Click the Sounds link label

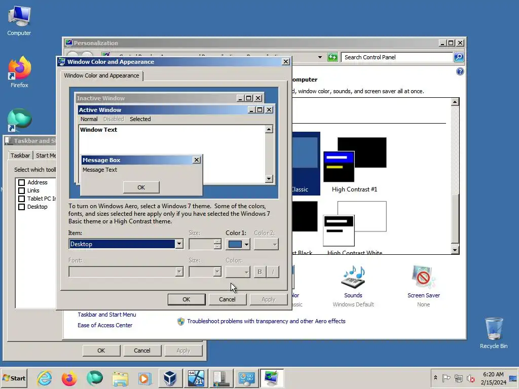tap(353, 295)
